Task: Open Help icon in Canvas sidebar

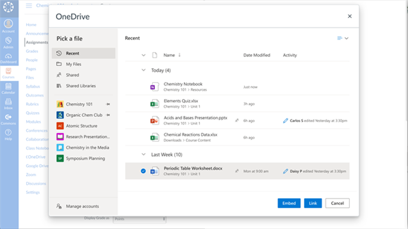Action: (x=8, y=132)
